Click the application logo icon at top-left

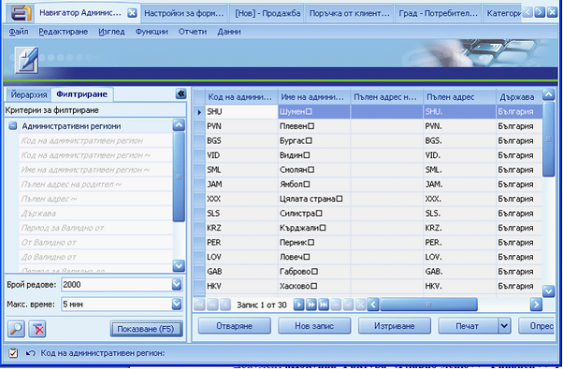(21, 13)
